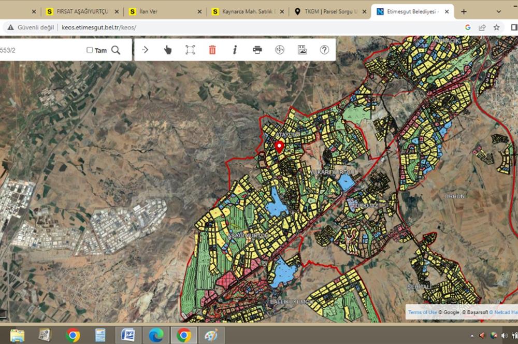Show hidden system tray icons

(471, 335)
